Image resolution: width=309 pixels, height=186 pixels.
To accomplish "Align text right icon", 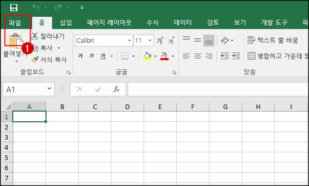I will coord(209,56).
